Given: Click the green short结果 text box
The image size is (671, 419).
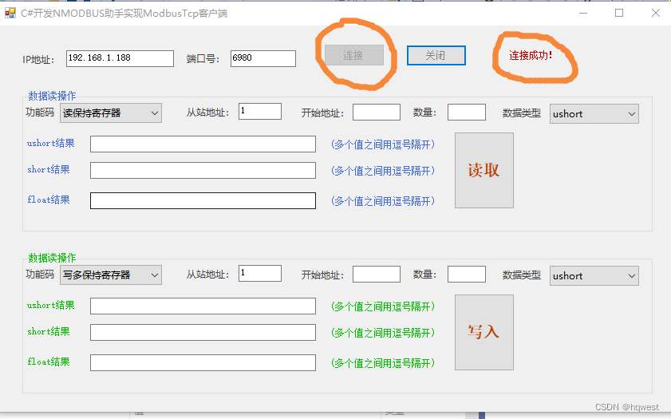Looking at the screenshot, I should point(203,333).
